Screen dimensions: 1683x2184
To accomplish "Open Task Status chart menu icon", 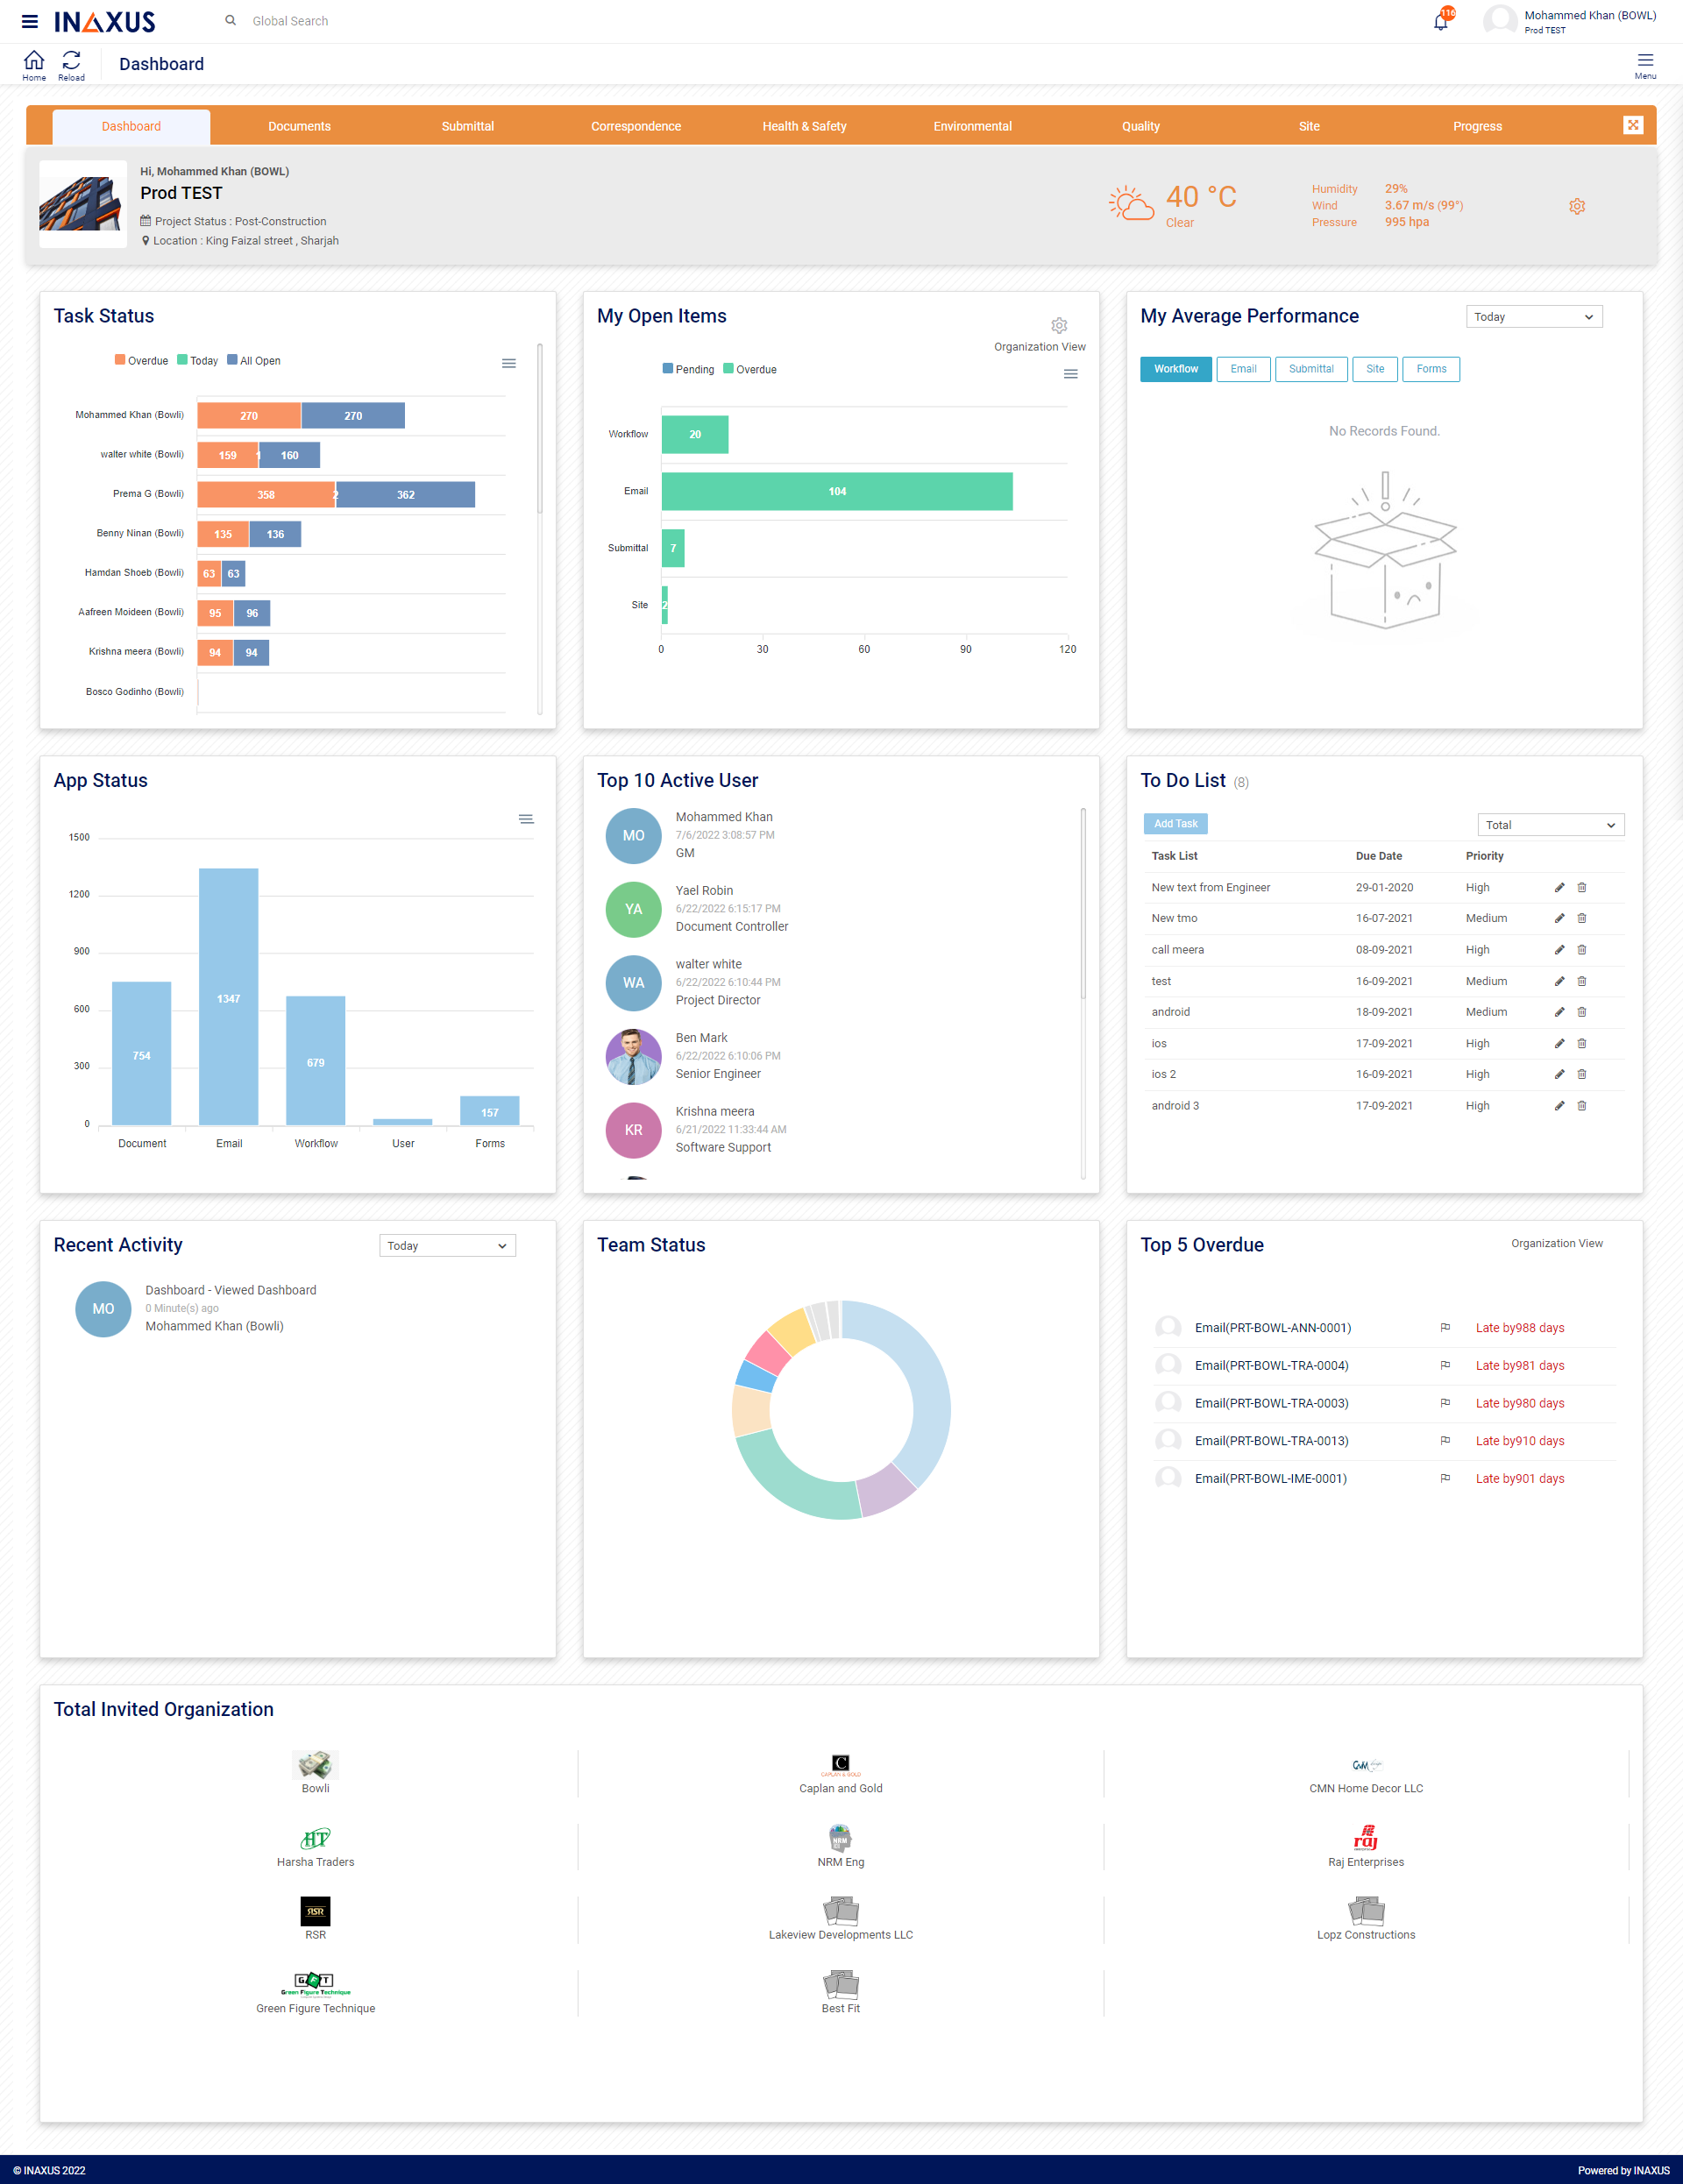I will [x=509, y=363].
